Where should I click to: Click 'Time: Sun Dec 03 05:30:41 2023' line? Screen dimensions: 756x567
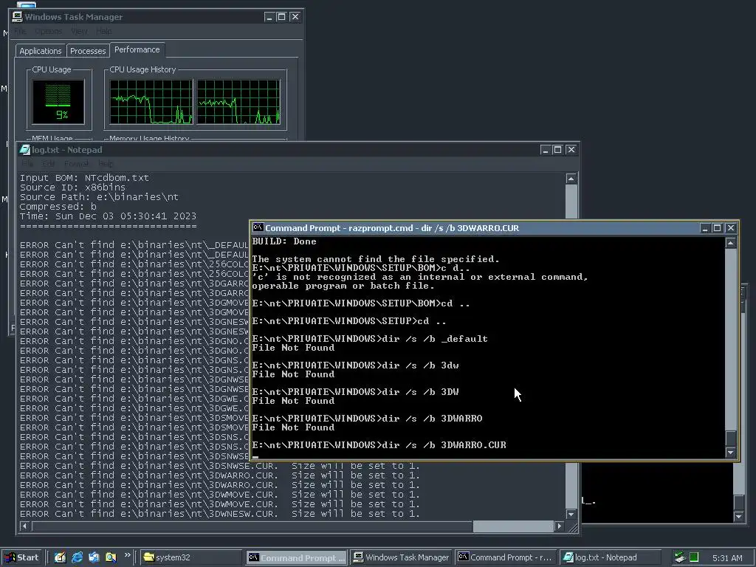pyautogui.click(x=108, y=216)
